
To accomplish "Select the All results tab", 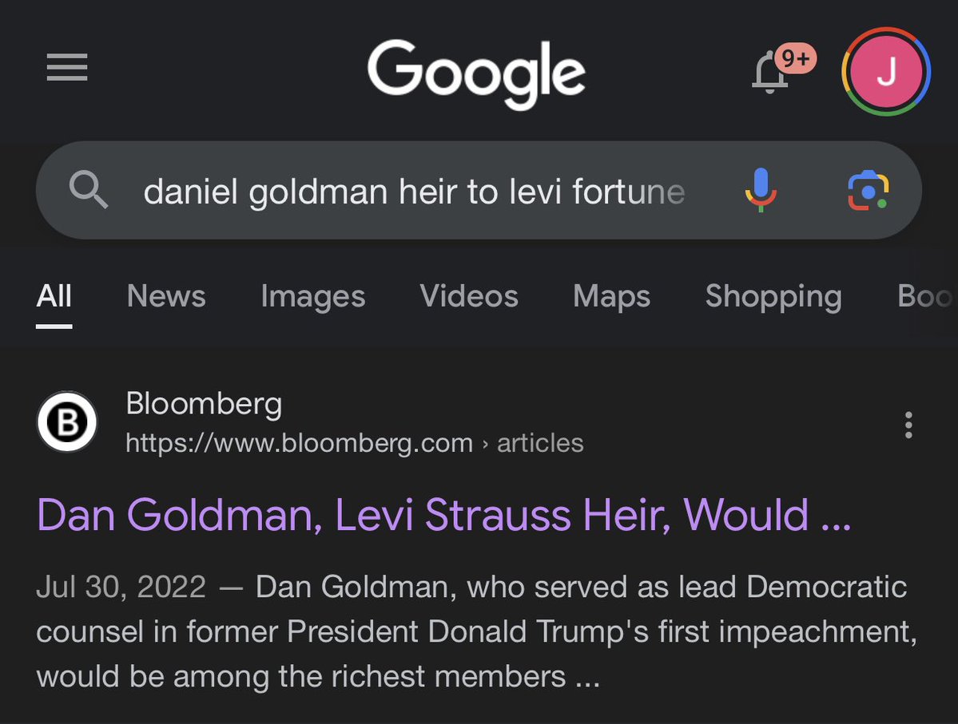I will [x=54, y=297].
